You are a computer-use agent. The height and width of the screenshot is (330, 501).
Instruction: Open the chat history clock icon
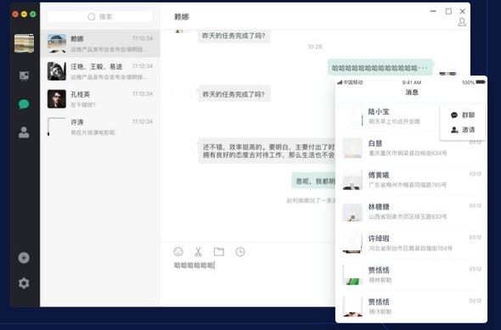pos(240,252)
